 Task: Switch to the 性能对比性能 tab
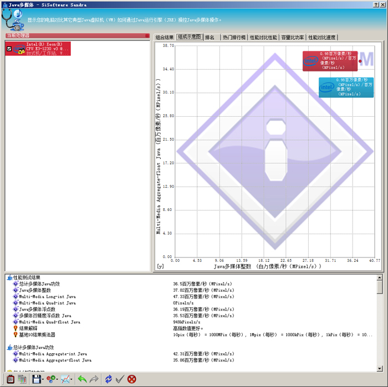click(x=263, y=37)
